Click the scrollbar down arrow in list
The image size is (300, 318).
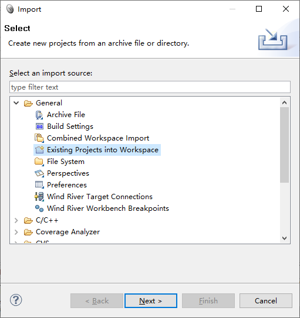284,238
